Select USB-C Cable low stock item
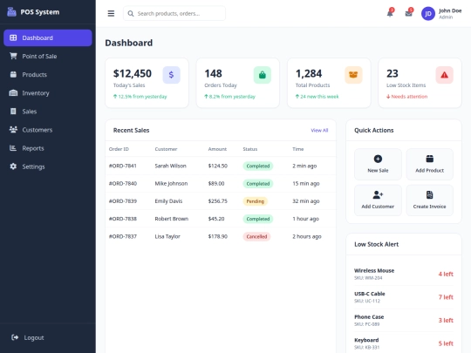The image size is (471, 353). coord(404,297)
